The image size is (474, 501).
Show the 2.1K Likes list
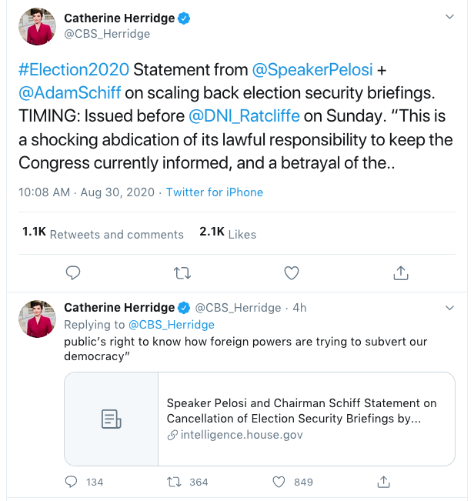coord(228,233)
